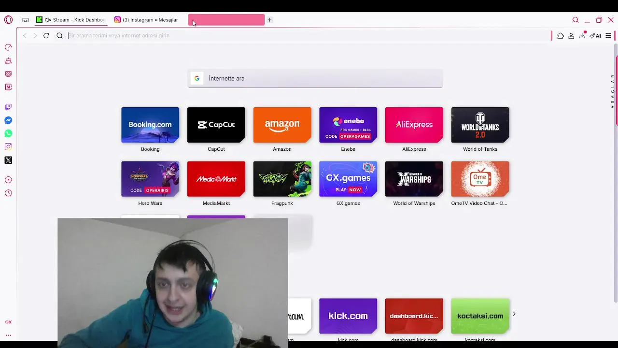
Task: Open WhatsApp in the sidebar
Action: coord(8,133)
